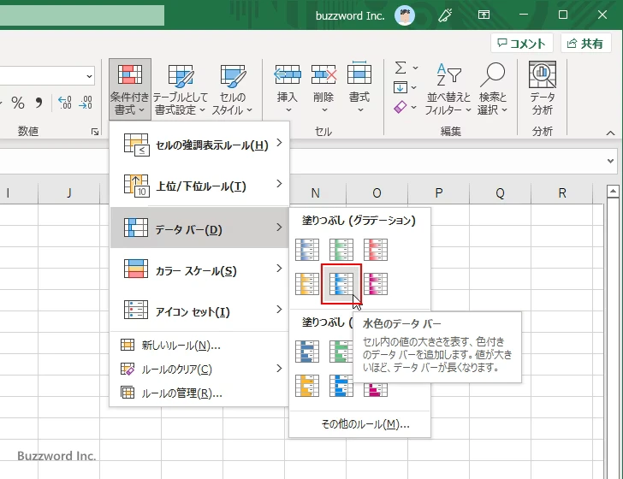Open Icon Sets (アイコン セット) submenu
This screenshot has height=479, width=623.
pyautogui.click(x=199, y=310)
